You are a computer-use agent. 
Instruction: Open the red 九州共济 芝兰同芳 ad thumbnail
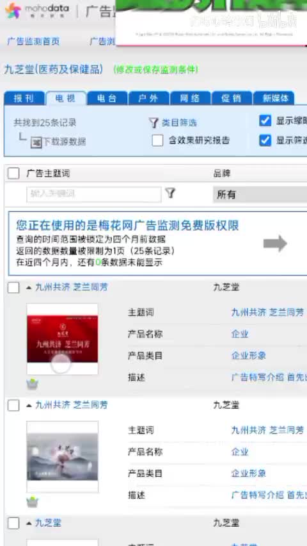point(62,339)
